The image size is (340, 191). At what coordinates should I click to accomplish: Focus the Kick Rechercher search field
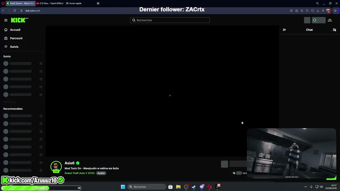click(170, 20)
